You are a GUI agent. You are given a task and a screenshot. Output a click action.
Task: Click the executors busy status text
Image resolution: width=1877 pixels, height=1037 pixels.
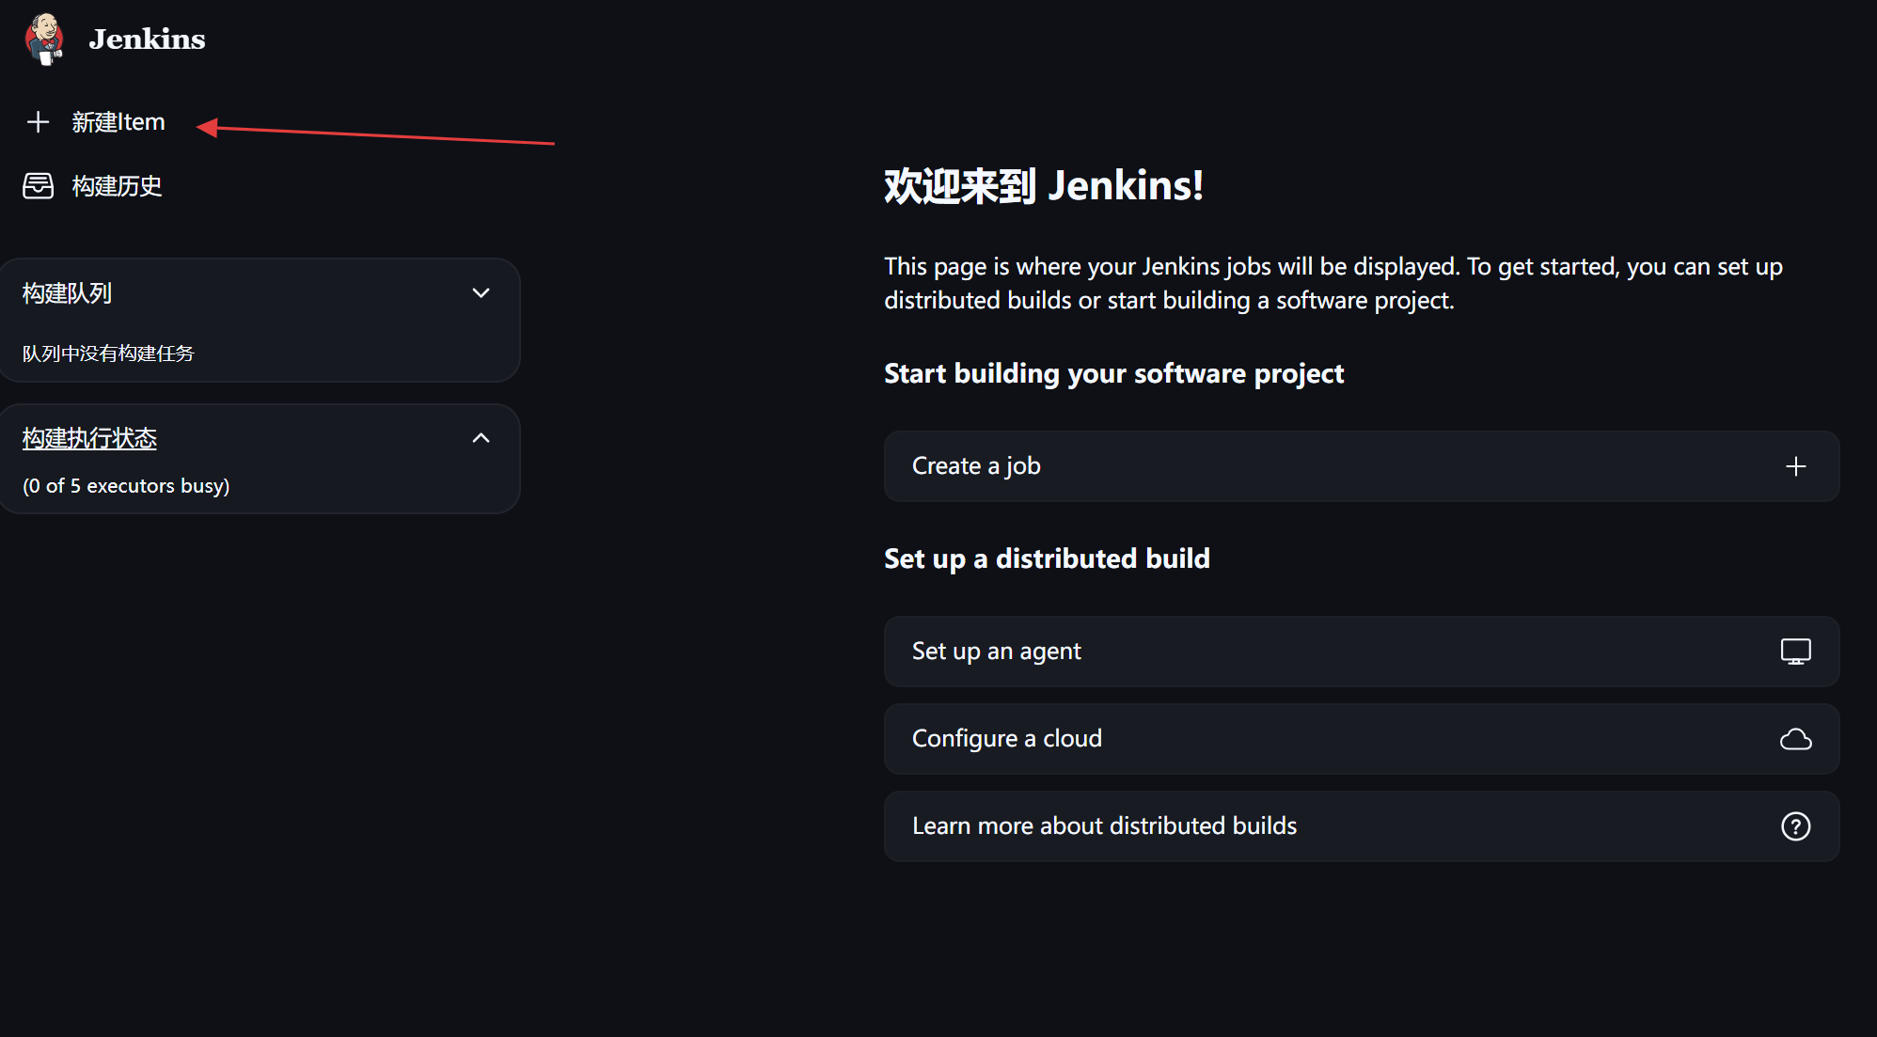tap(126, 486)
